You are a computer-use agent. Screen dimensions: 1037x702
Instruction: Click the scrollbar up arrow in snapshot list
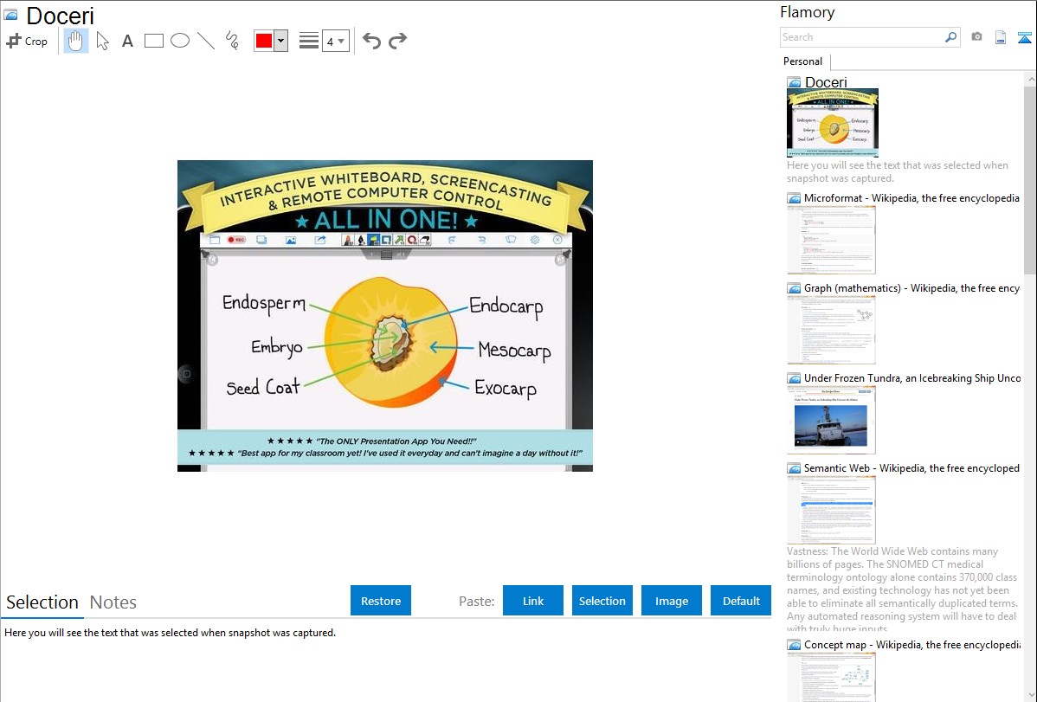1030,79
